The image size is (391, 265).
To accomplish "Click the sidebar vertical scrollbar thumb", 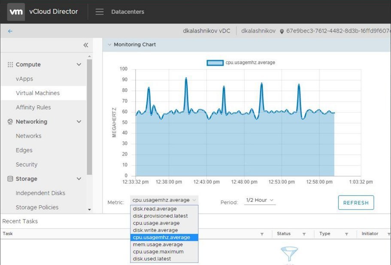I will (90, 117).
